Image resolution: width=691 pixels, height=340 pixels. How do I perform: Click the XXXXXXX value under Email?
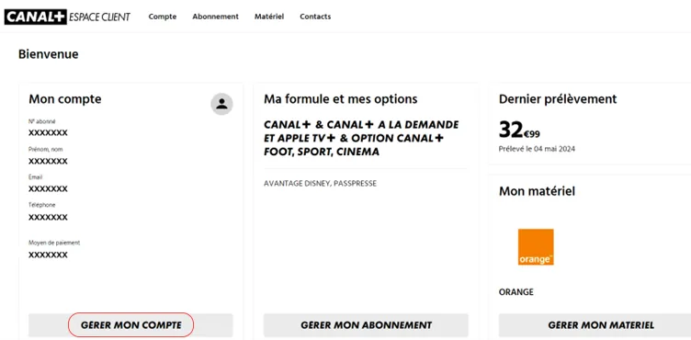click(48, 188)
